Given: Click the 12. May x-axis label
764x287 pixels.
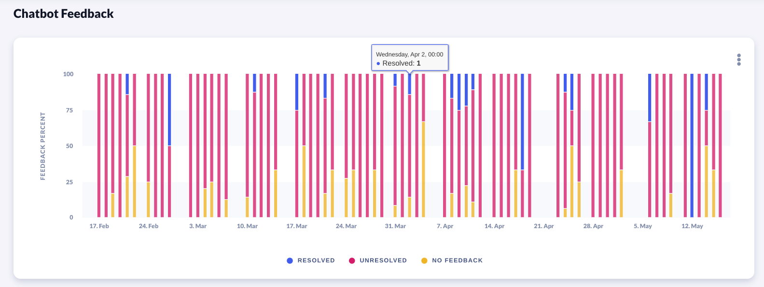Looking at the screenshot, I should [x=692, y=226].
